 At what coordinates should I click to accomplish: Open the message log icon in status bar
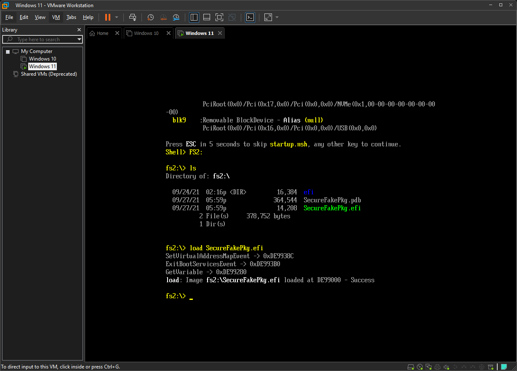click(504, 367)
